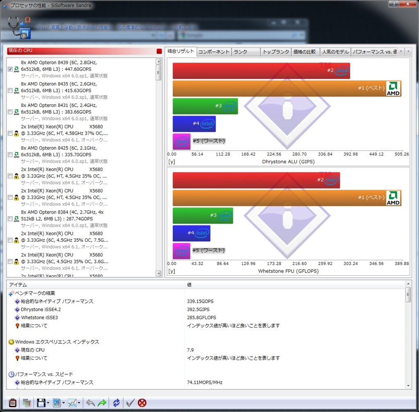Click AMD icon beside Opteron 8431 entry

(16, 112)
